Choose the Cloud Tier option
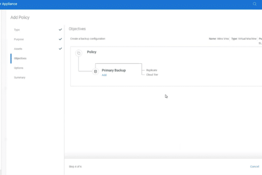Viewport: 262px width, 175px height. [x=152, y=74]
